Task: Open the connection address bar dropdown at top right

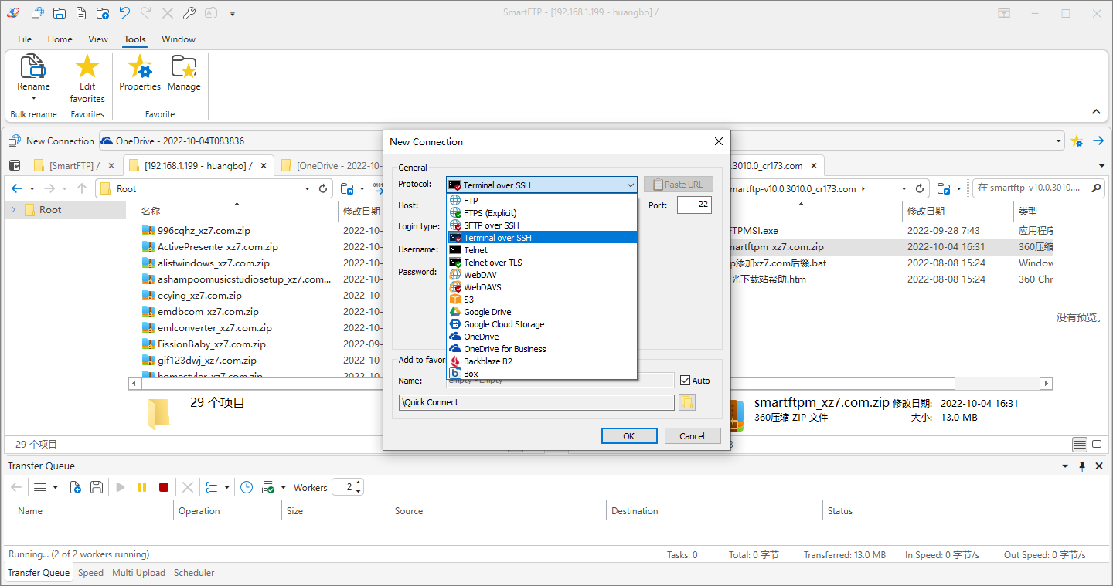Action: coord(1059,141)
